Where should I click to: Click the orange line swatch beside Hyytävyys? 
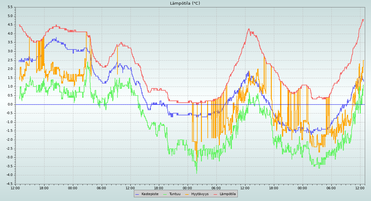[x=187, y=194]
